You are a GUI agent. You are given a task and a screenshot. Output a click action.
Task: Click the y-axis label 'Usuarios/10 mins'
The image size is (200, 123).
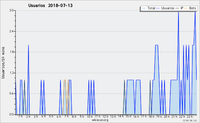coord(3,62)
